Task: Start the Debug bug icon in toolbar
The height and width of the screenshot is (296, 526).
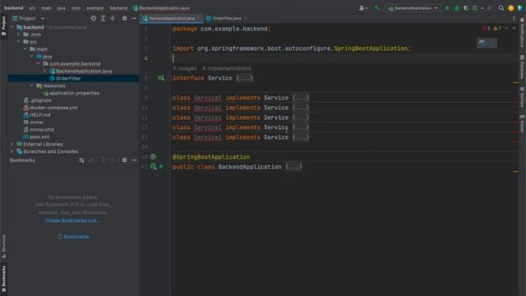Action: tap(457, 8)
